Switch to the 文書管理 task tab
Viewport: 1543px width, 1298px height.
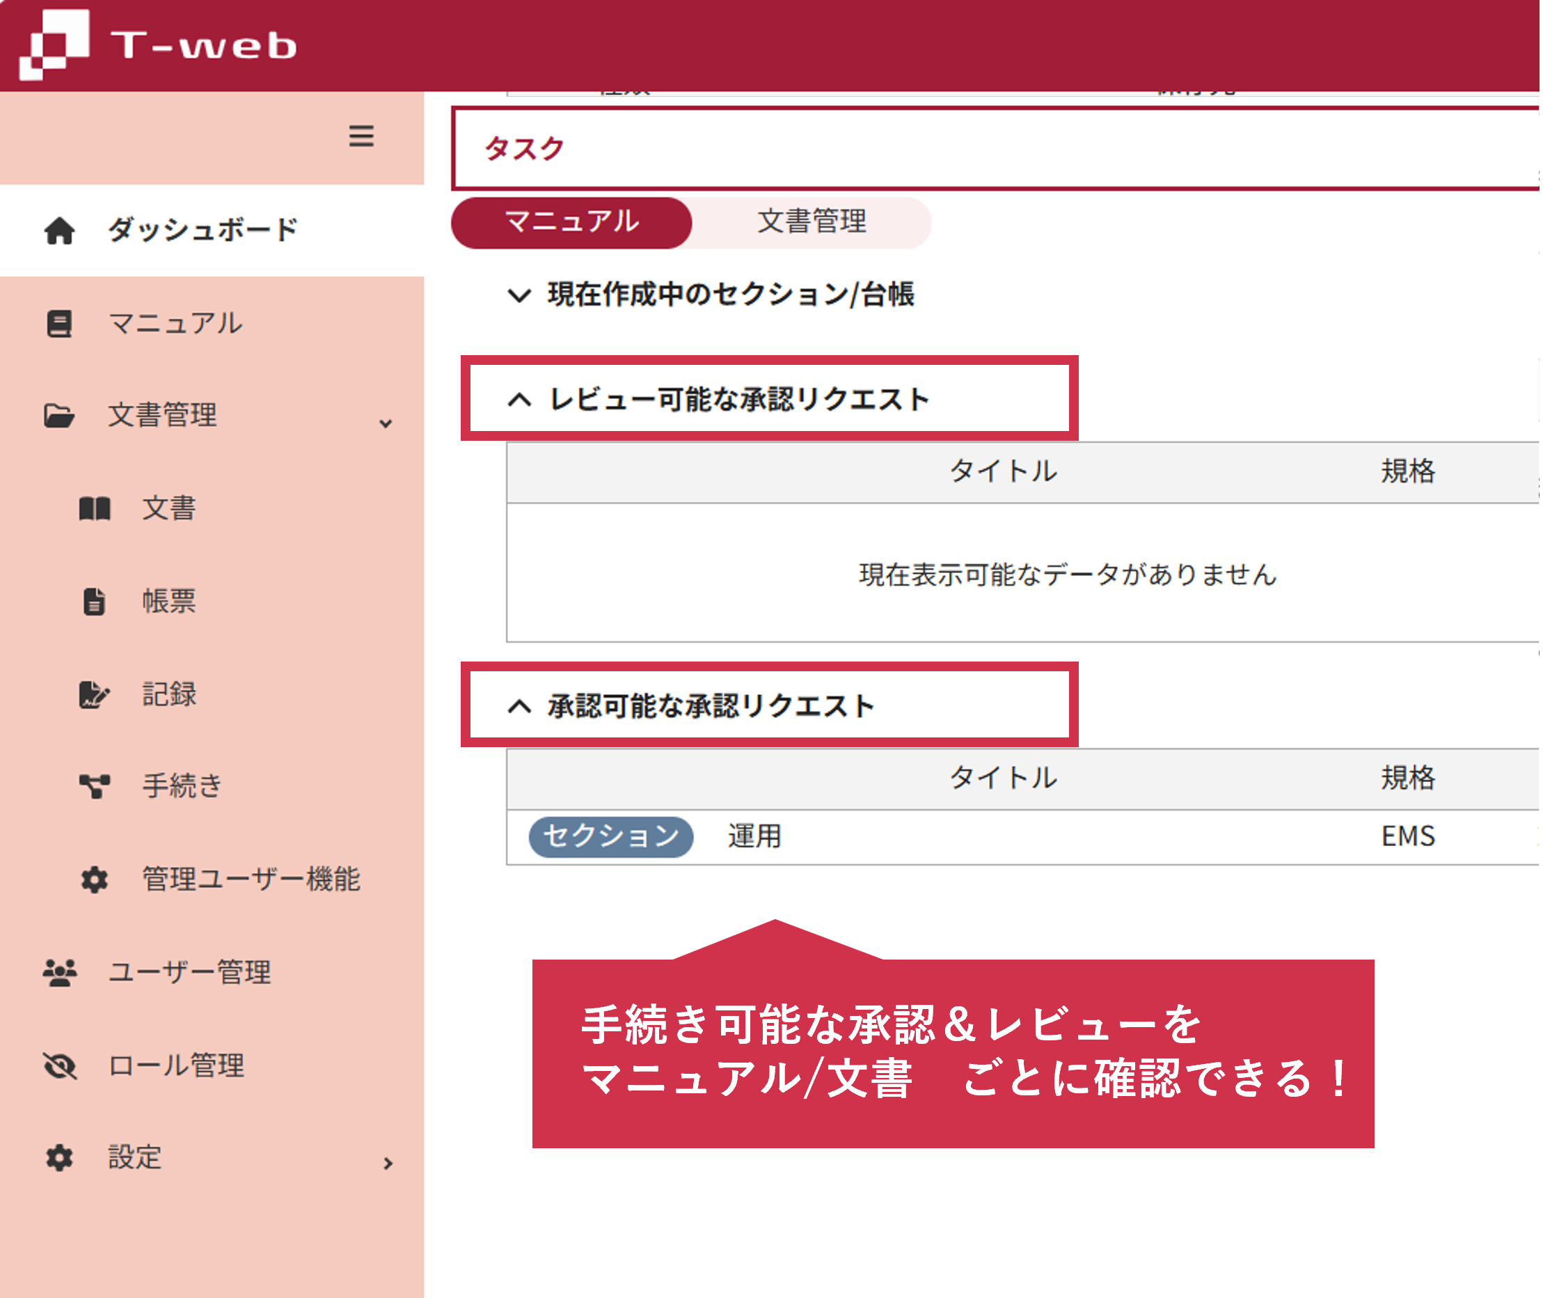(812, 221)
